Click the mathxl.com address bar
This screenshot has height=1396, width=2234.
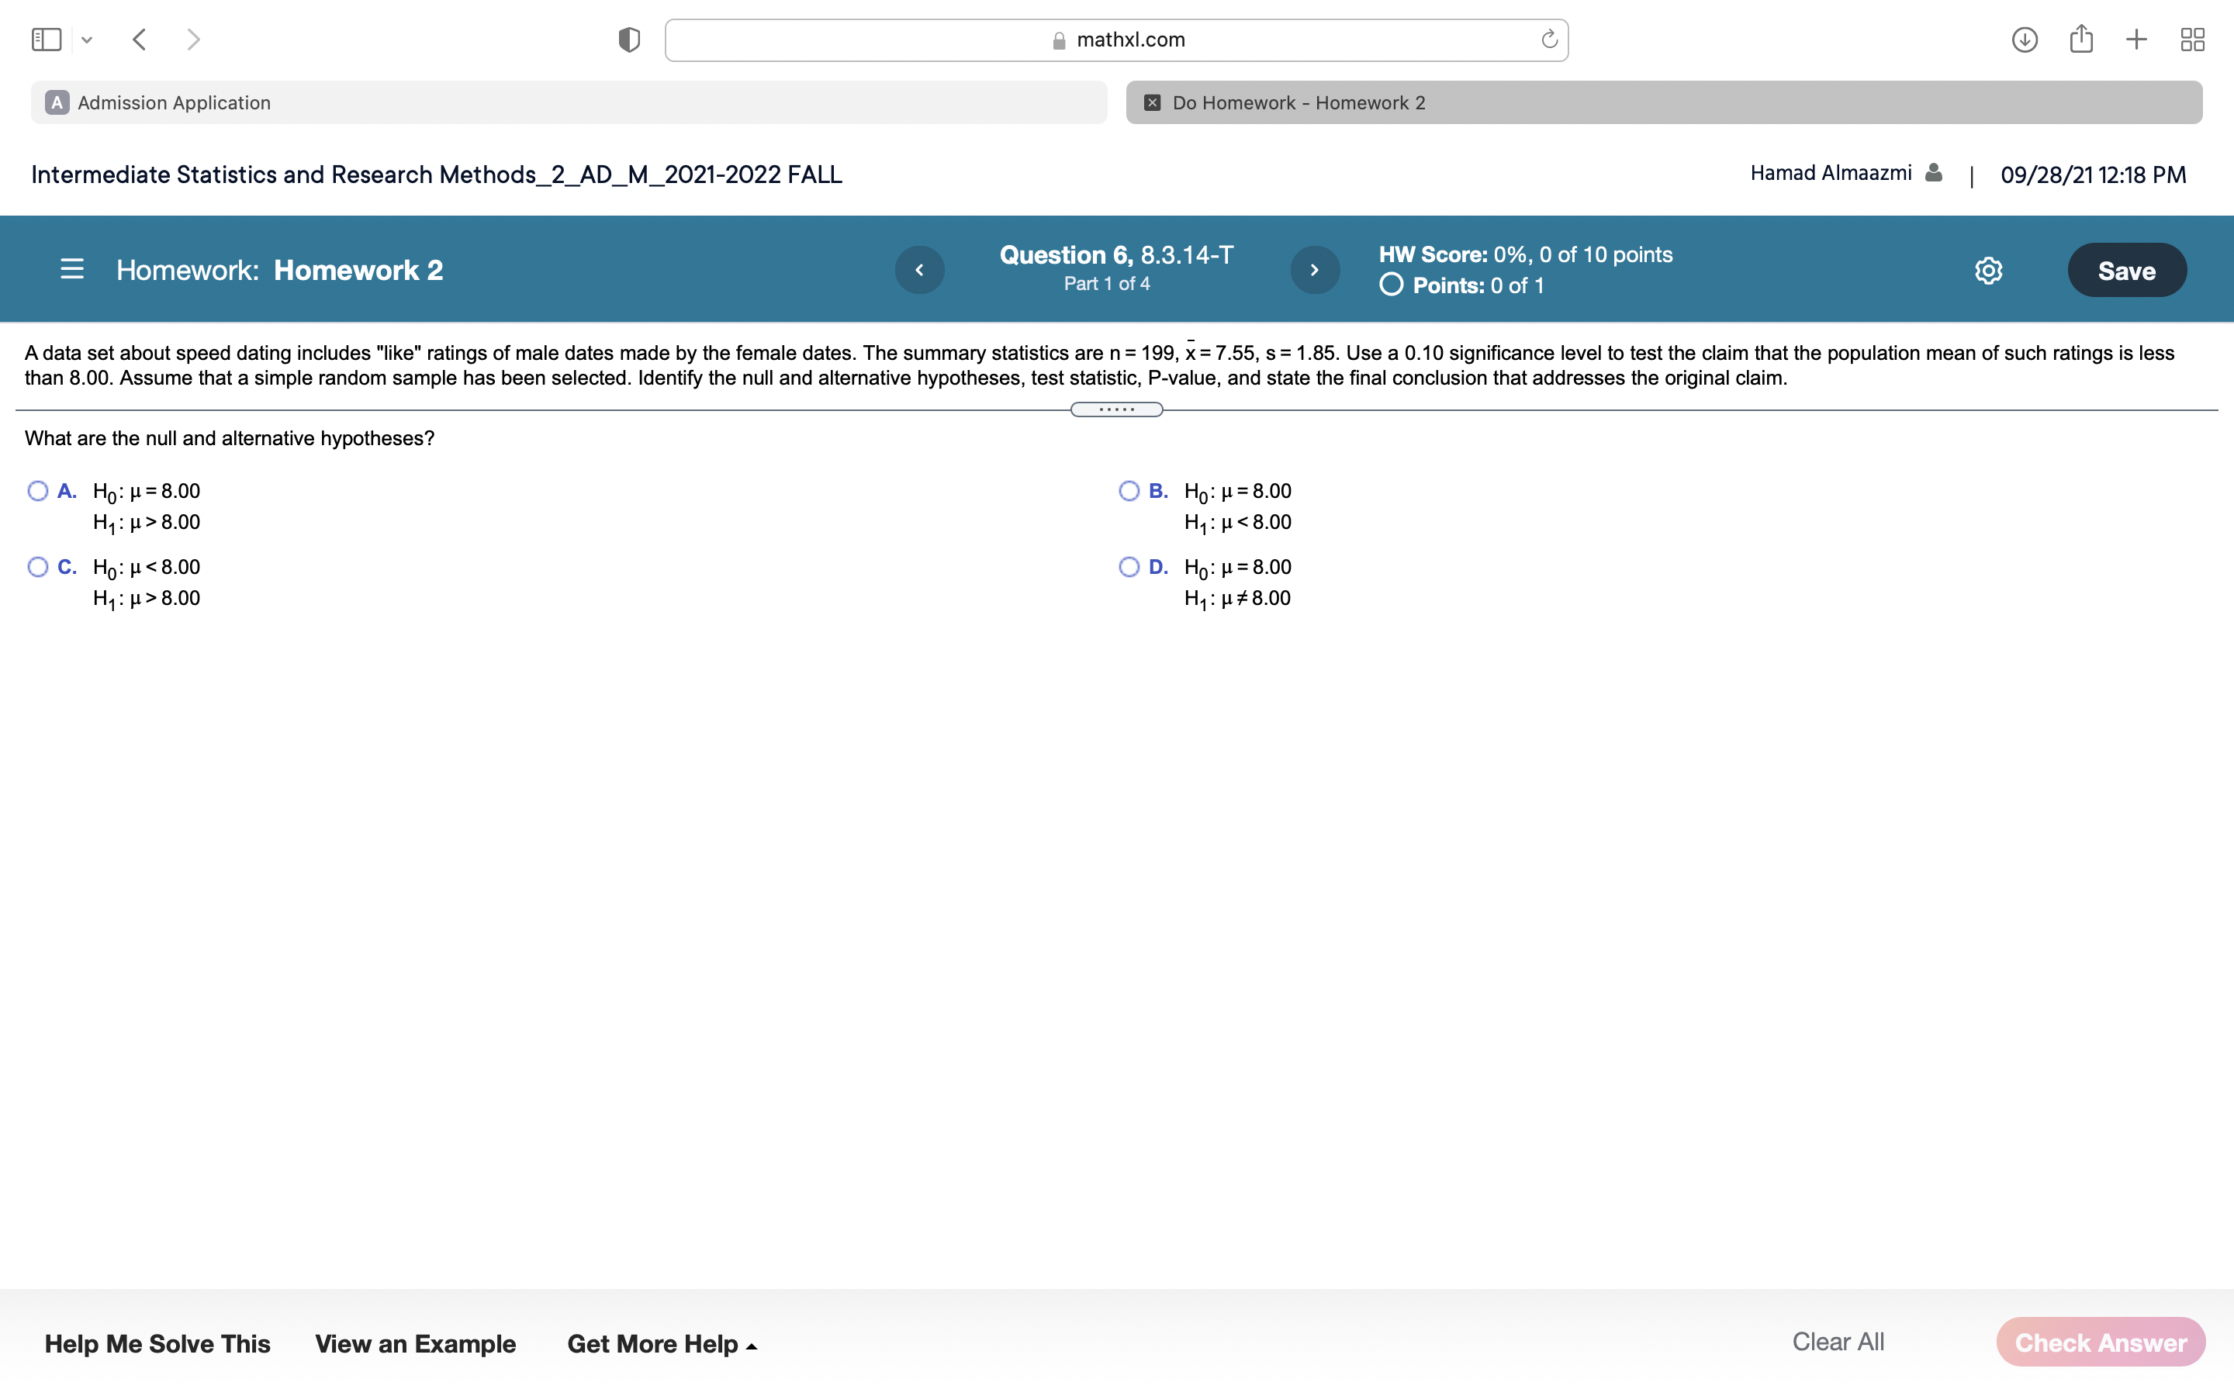point(1115,40)
